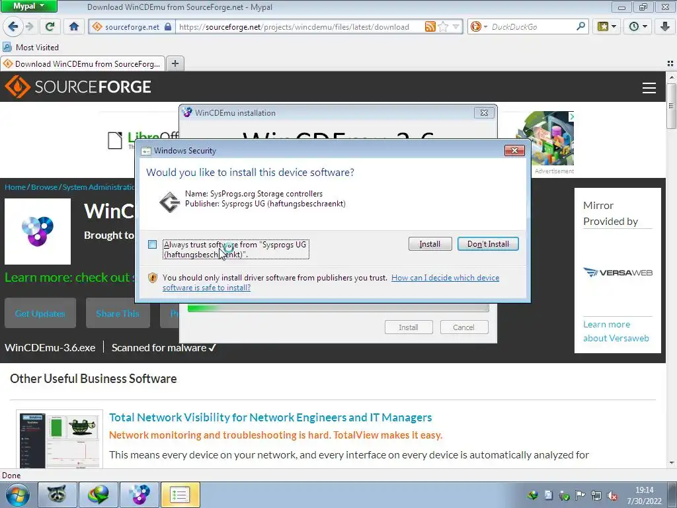The height and width of the screenshot is (508, 677).
Task: Click the Share This button
Action: pos(118,313)
